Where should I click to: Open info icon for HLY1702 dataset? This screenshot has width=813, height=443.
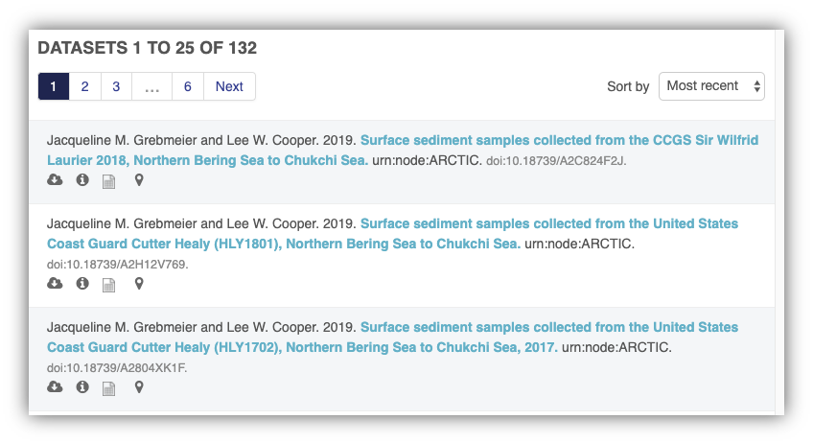(82, 387)
